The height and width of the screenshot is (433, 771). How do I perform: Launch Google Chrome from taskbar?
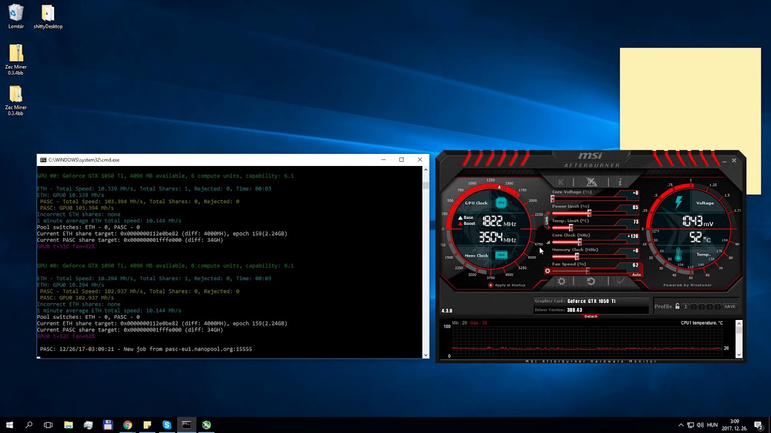tap(128, 425)
